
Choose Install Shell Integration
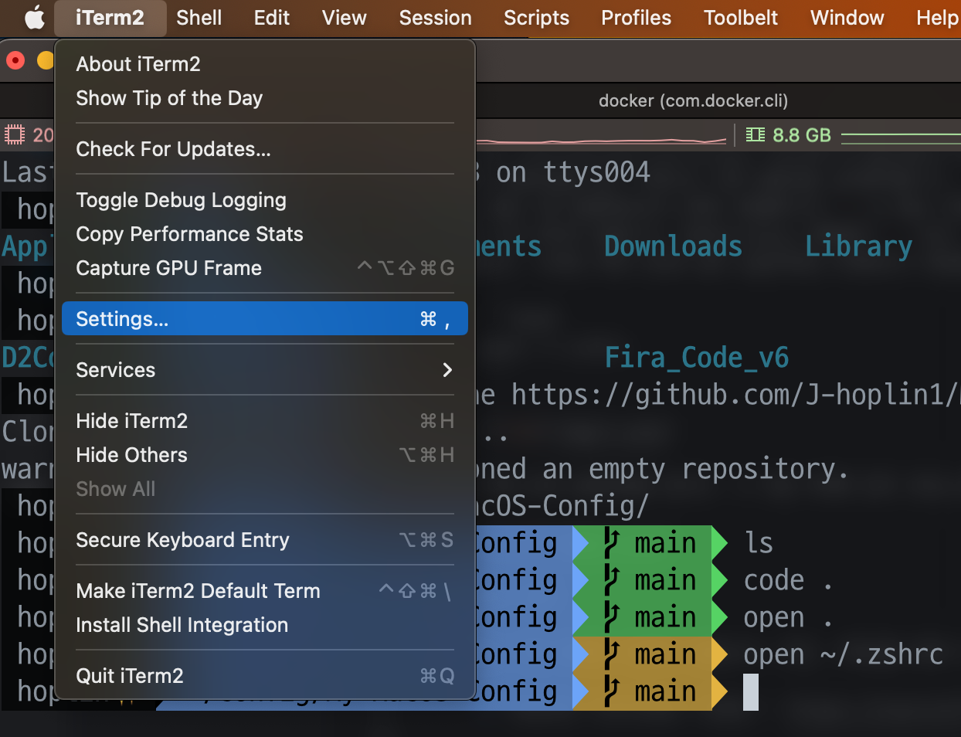[x=265, y=625]
